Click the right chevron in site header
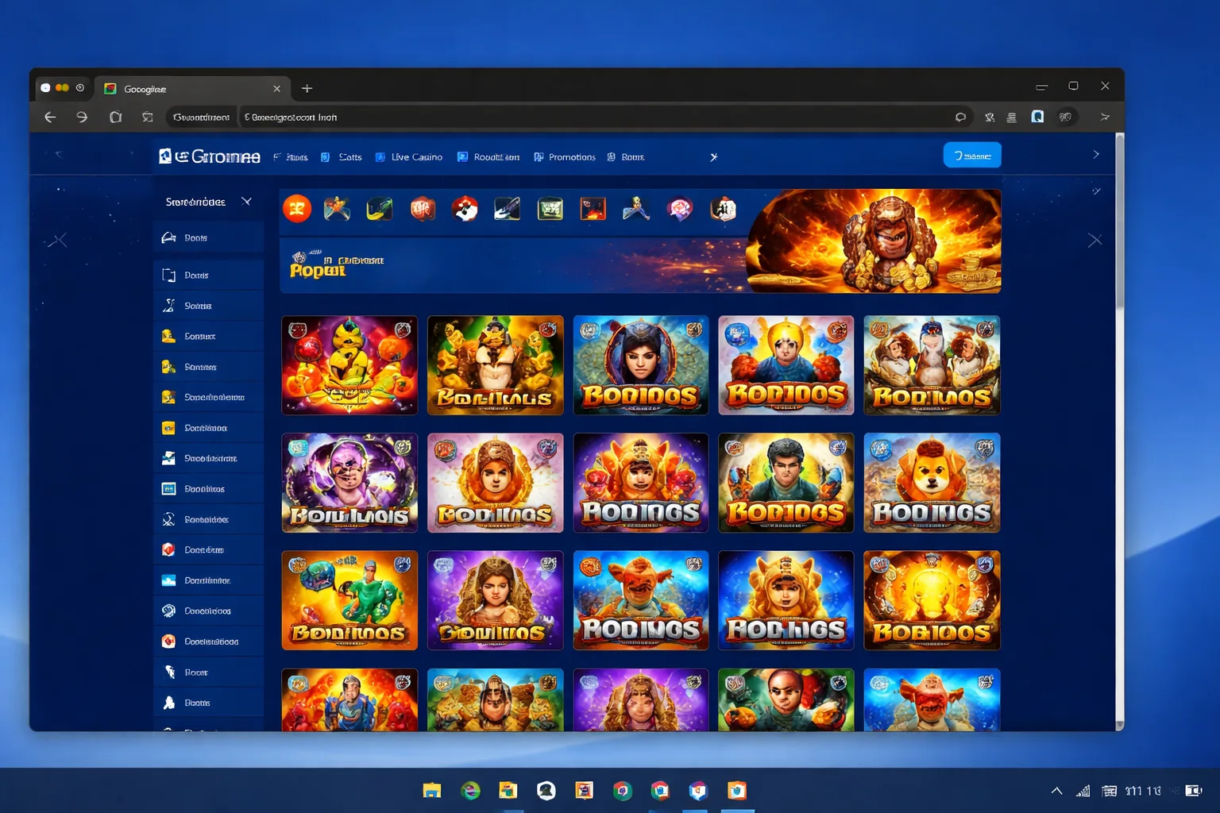This screenshot has width=1220, height=813. point(1096,155)
